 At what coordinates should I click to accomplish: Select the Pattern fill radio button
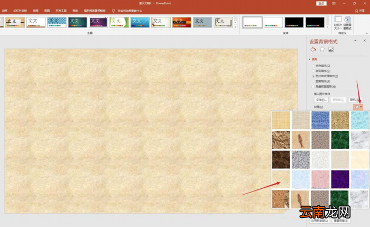pyautogui.click(x=313, y=81)
